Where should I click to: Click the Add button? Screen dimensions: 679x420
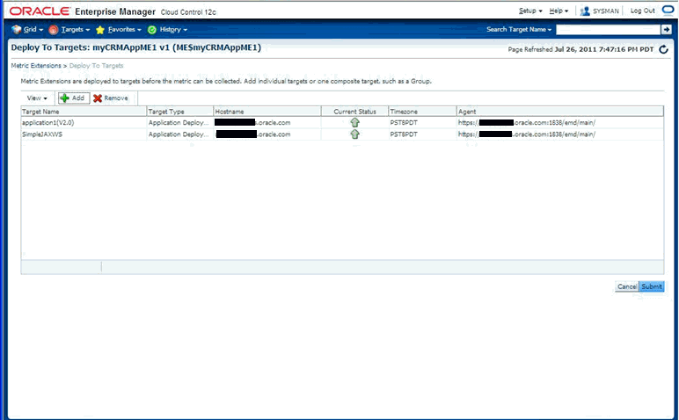(73, 98)
